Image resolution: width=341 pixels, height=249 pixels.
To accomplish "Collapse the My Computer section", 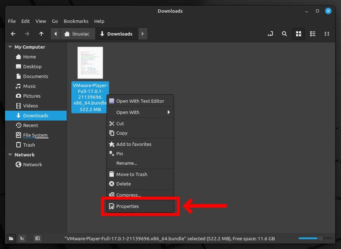I will click(10, 47).
